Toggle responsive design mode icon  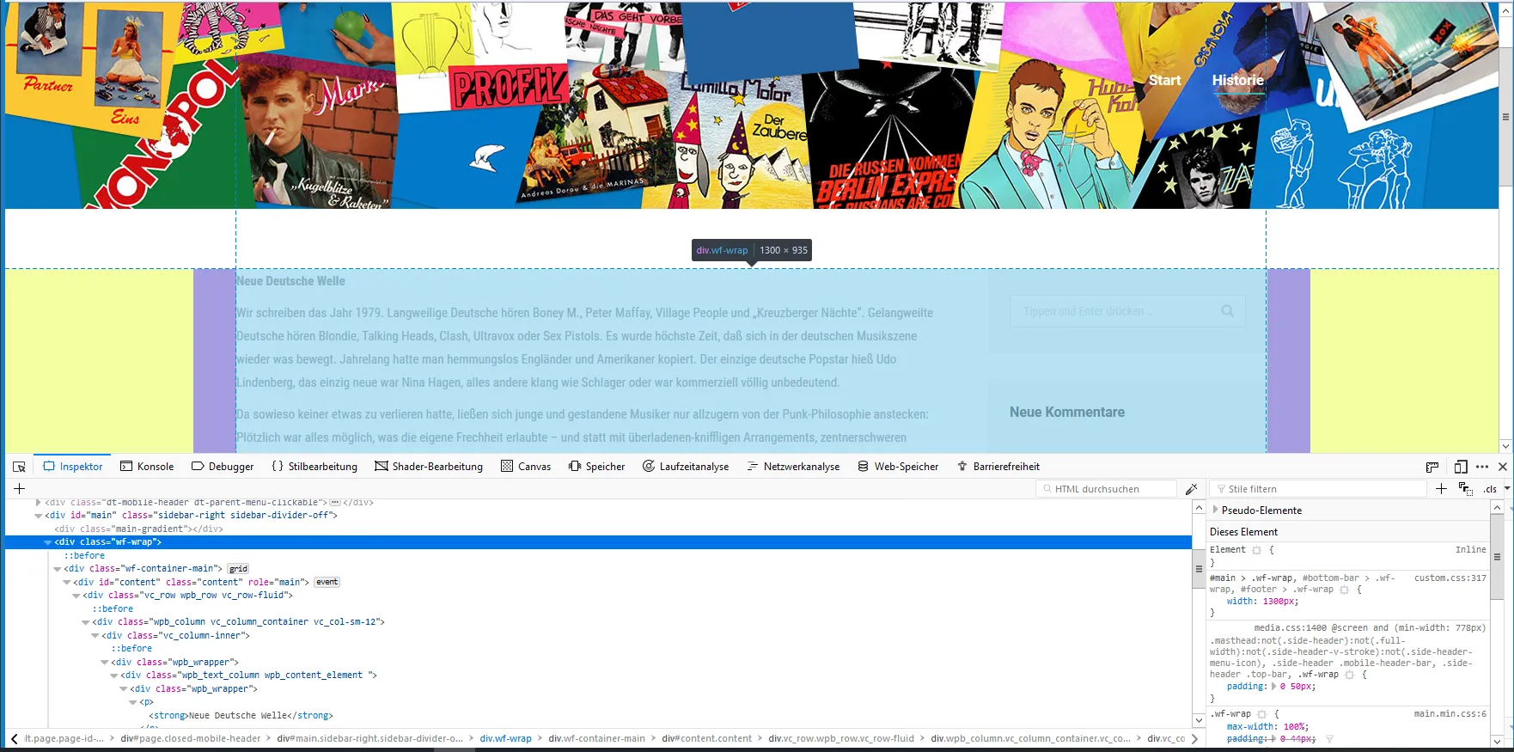point(1461,467)
